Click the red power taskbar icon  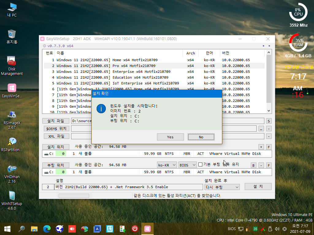pos(135,229)
